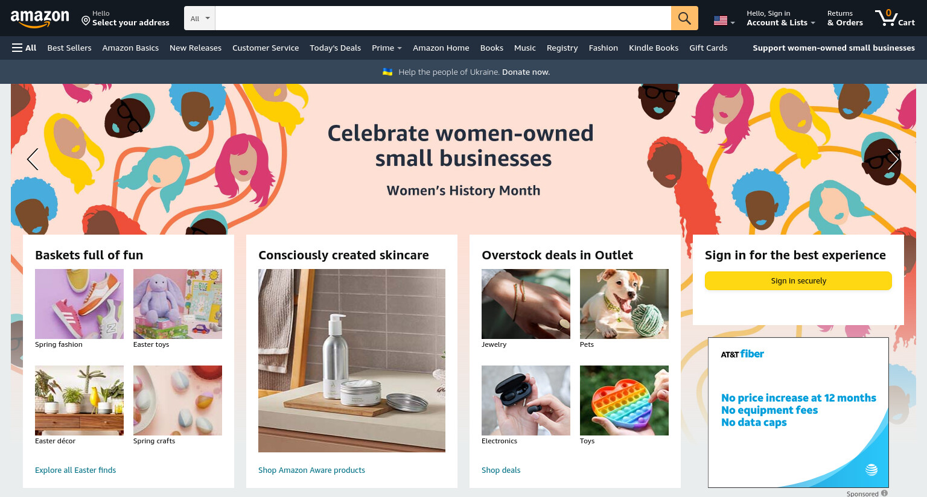Click the location pin address selector
The height and width of the screenshot is (497, 927).
click(x=126, y=18)
